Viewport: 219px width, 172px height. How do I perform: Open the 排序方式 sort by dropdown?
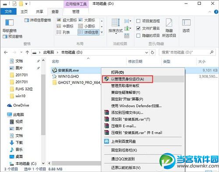coord(116,26)
